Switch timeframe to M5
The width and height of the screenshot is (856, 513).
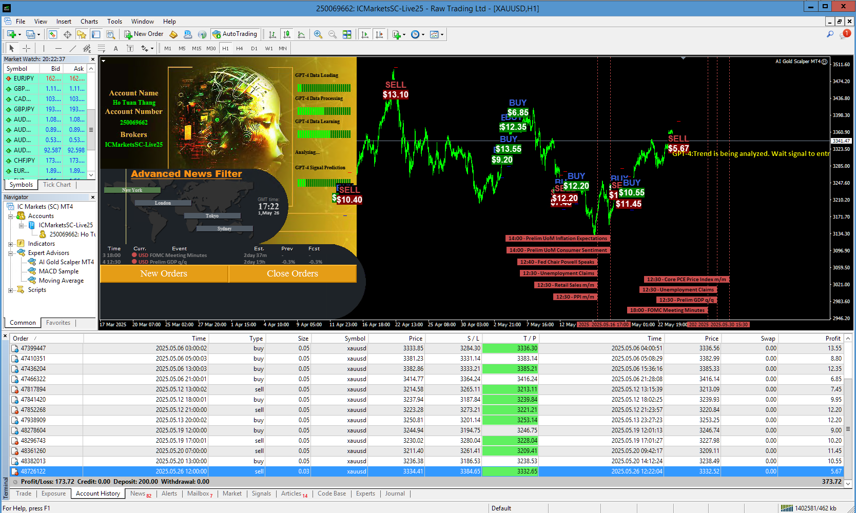pyautogui.click(x=182, y=48)
